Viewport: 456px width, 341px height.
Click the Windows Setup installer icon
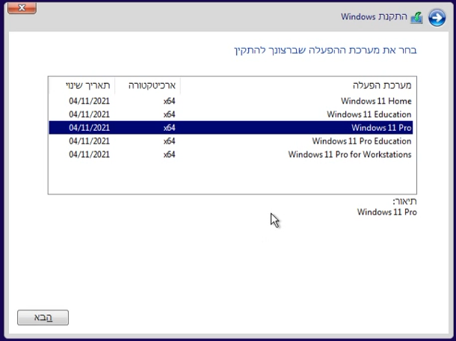(x=416, y=18)
